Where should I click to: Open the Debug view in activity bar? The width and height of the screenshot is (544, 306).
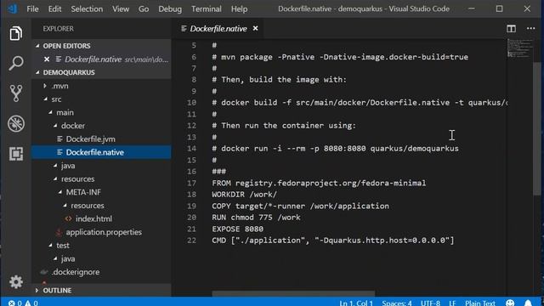pos(16,123)
